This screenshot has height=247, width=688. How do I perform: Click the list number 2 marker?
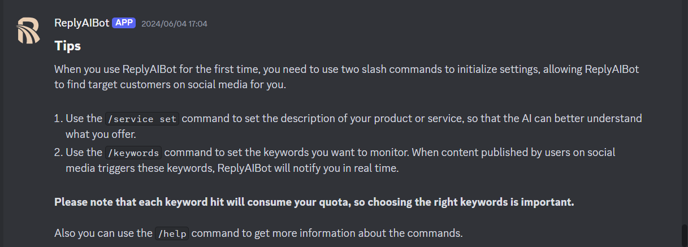[57, 153]
